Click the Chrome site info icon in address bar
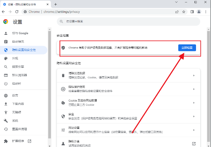 click(25, 12)
